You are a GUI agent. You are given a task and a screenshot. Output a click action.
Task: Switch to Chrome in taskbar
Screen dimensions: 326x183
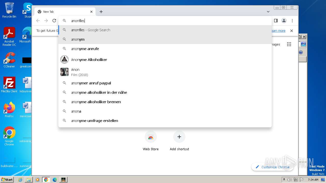click(x=46, y=180)
